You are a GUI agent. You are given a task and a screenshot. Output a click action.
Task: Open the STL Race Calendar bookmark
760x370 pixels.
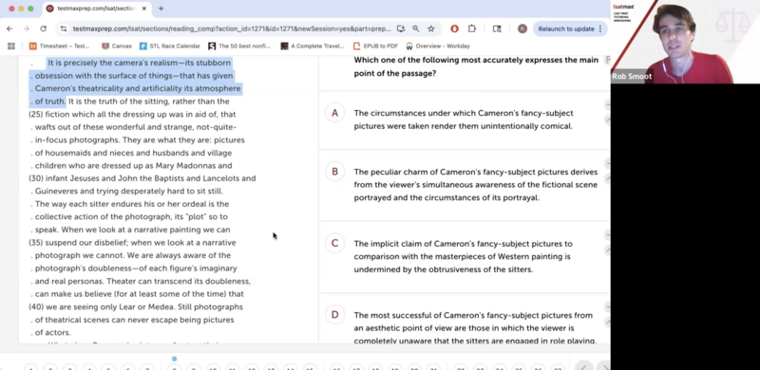click(170, 46)
